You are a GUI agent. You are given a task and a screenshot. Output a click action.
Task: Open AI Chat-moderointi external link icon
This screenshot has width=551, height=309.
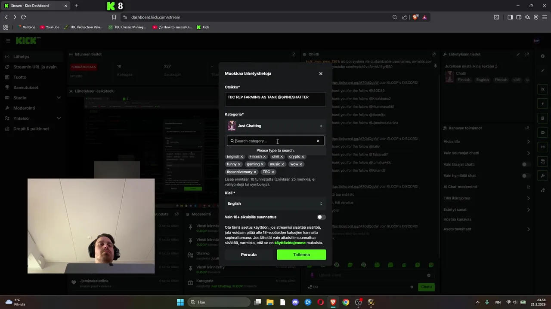tap(528, 187)
